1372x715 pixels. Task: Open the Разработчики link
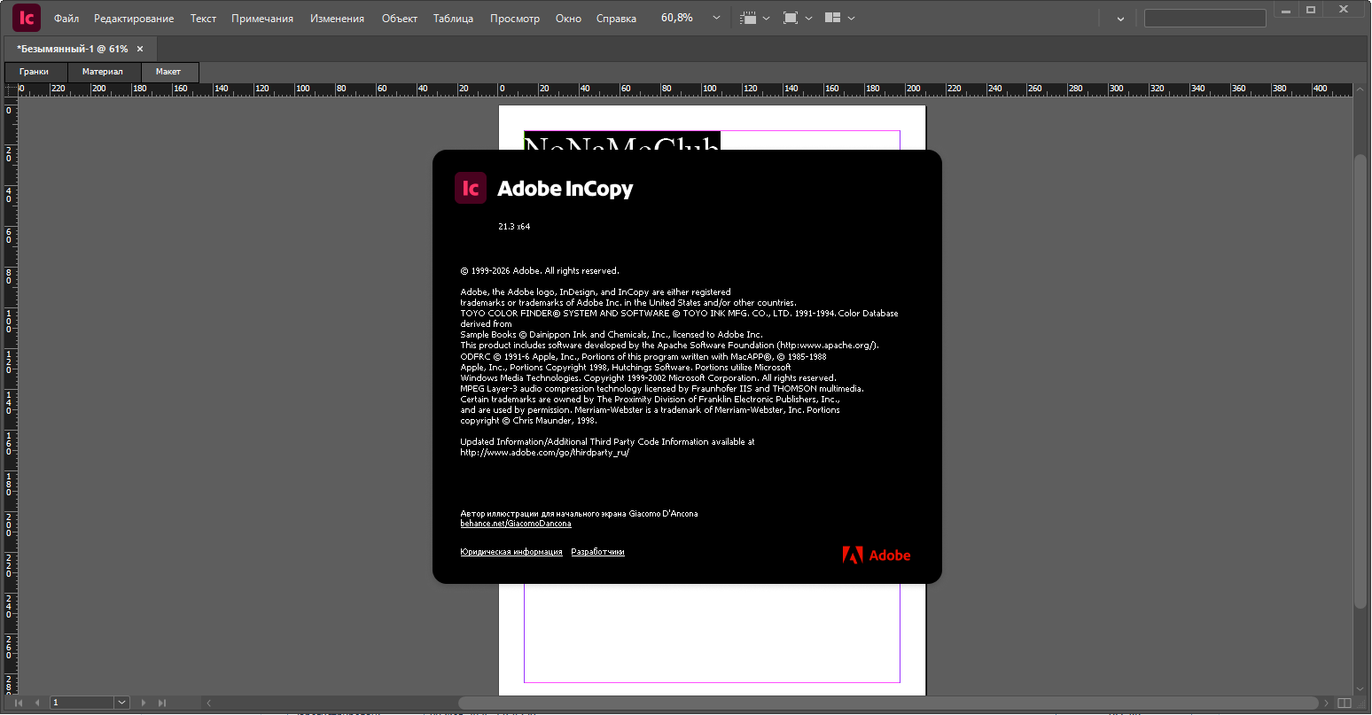pos(597,552)
